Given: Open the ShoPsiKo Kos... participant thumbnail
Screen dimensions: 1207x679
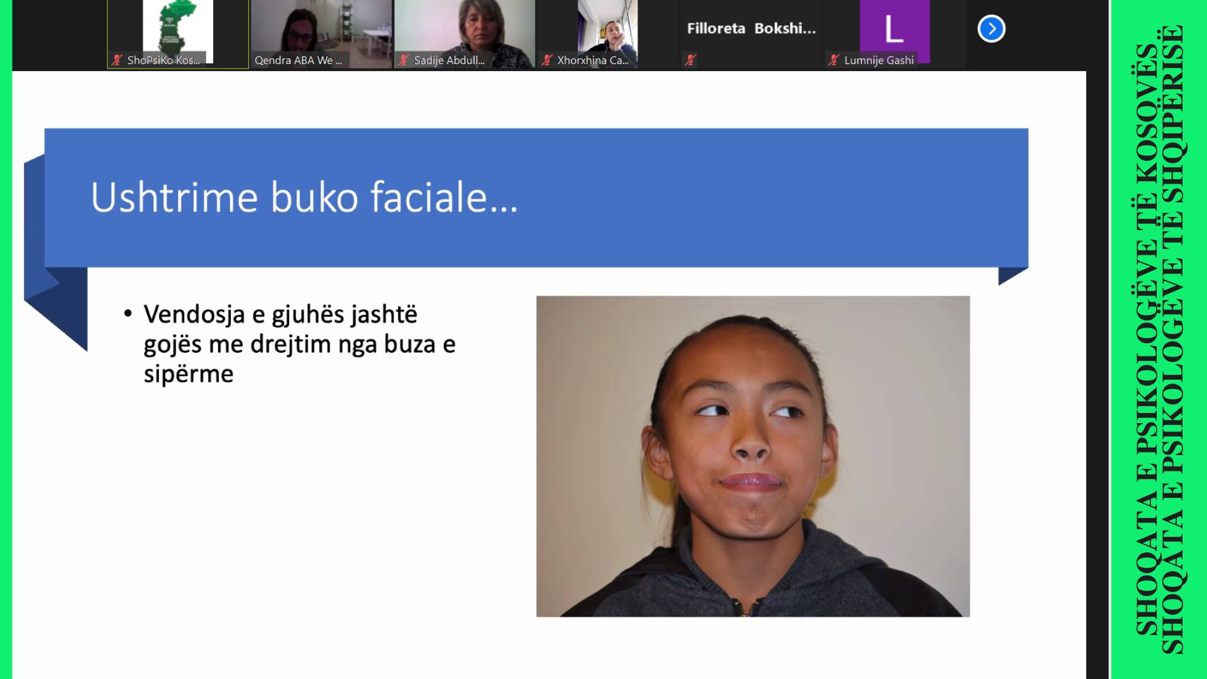Looking at the screenshot, I should coord(178,34).
